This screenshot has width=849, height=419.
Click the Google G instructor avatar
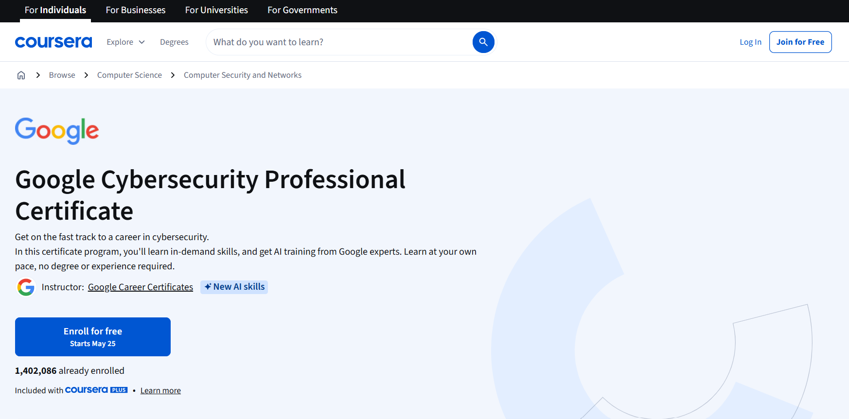point(26,287)
